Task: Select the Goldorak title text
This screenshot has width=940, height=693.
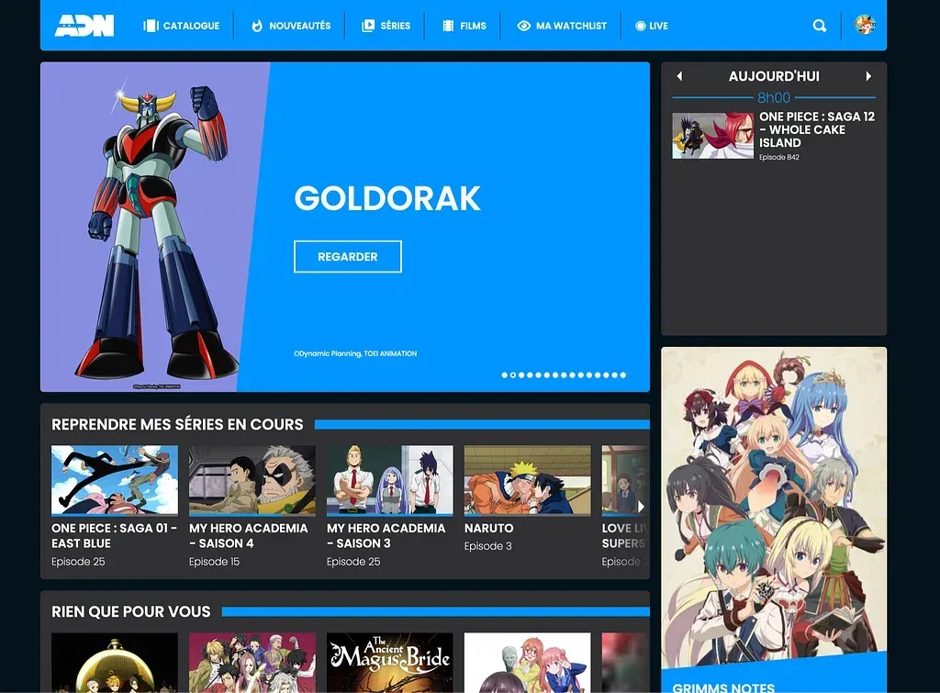Action: 387,198
